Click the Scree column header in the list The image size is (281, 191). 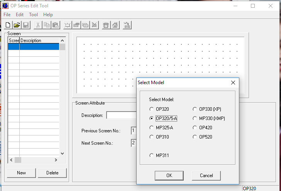pyautogui.click(x=14, y=41)
